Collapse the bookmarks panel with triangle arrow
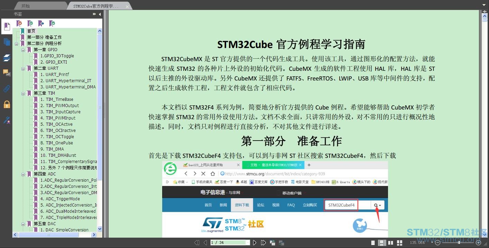 (x=100, y=14)
